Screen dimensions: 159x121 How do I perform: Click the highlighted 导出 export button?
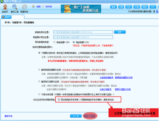click(x=90, y=116)
